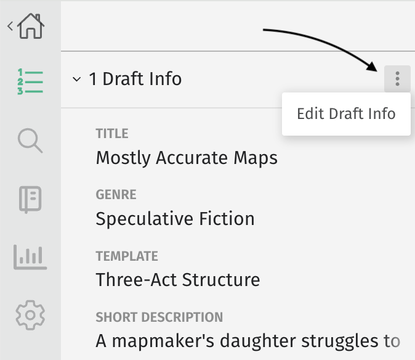The image size is (415, 360).
Task: Click the genre value 'Speculative Fiction'
Action: point(175,219)
